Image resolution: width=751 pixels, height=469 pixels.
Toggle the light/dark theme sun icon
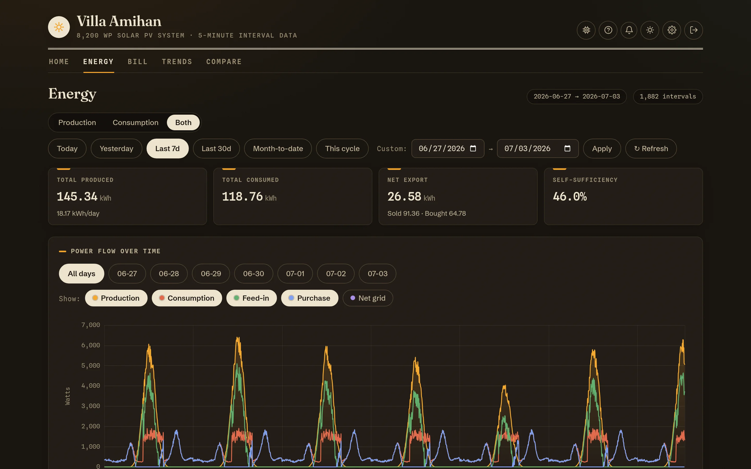click(x=650, y=30)
